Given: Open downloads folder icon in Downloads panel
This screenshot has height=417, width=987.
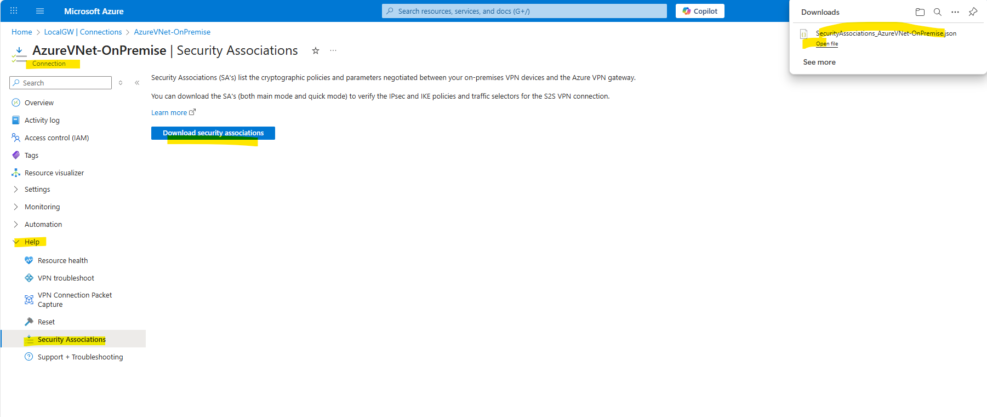Looking at the screenshot, I should 920,12.
